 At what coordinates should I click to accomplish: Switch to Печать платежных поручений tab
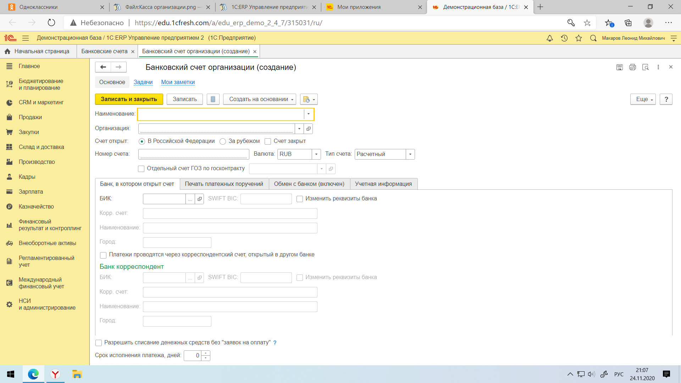point(224,184)
